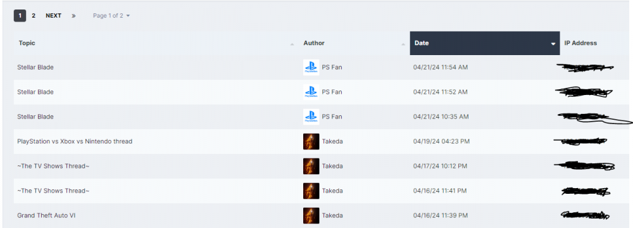
Task: Sort by Topic column arrow
Action: coord(292,44)
